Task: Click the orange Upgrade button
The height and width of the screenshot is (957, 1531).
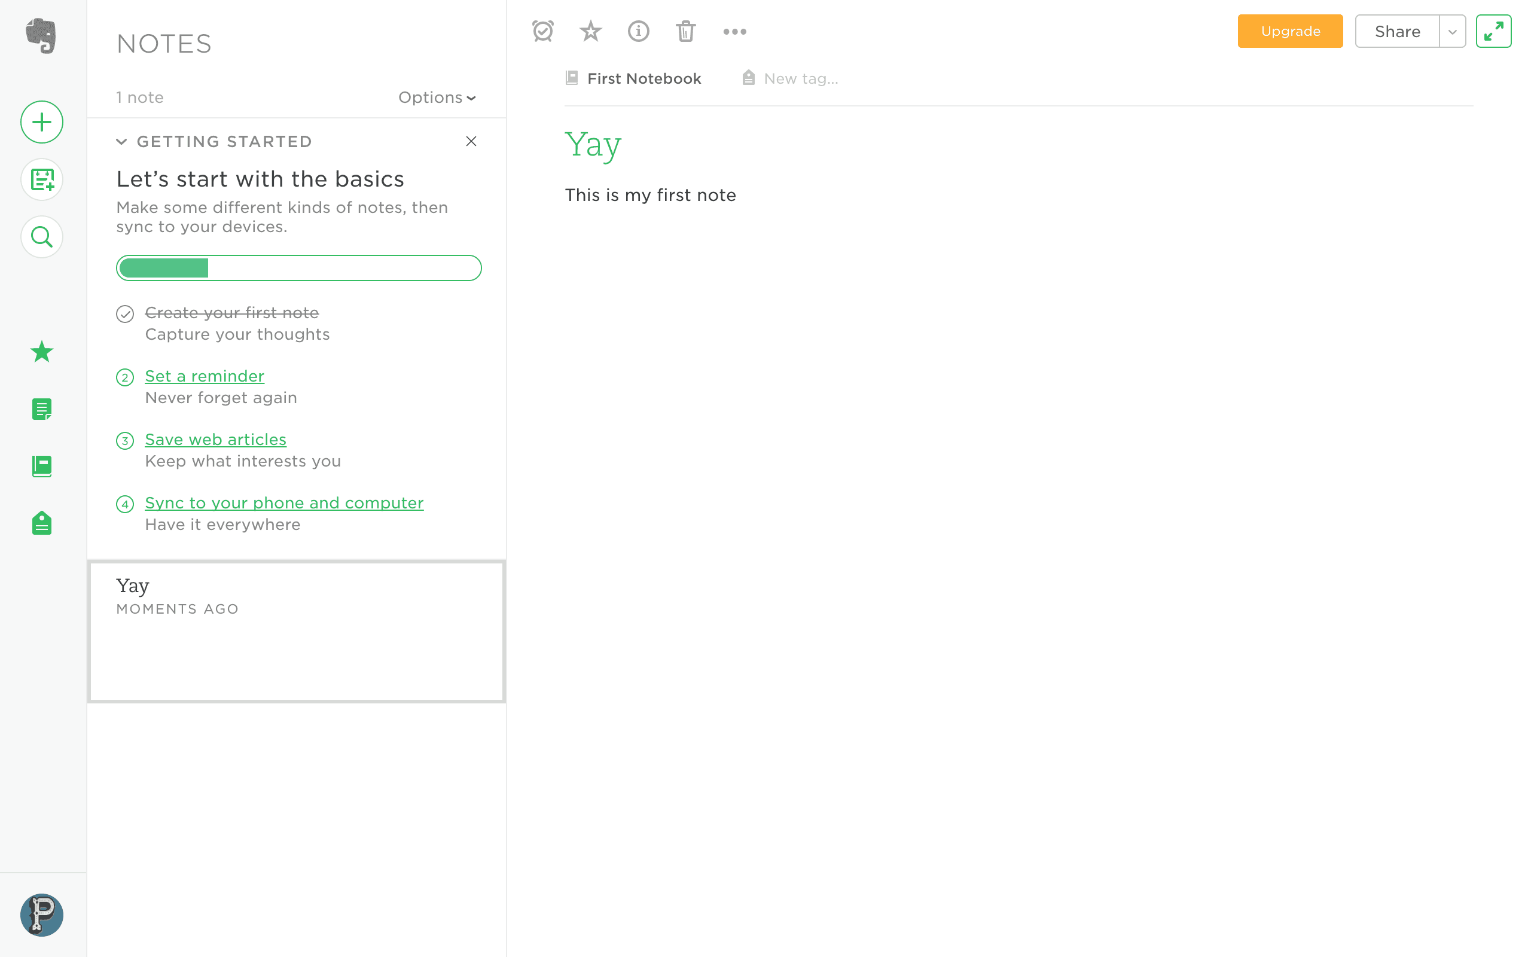Action: point(1290,31)
